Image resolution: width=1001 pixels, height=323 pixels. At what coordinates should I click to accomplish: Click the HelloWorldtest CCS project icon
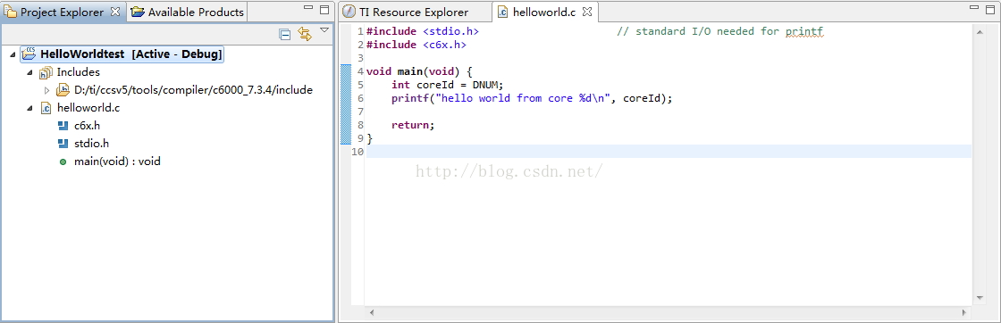point(29,54)
